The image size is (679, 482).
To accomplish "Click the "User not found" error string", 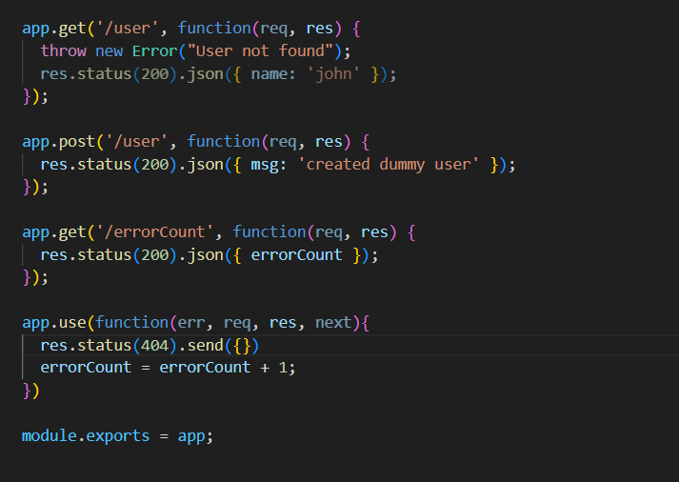I will coord(260,51).
